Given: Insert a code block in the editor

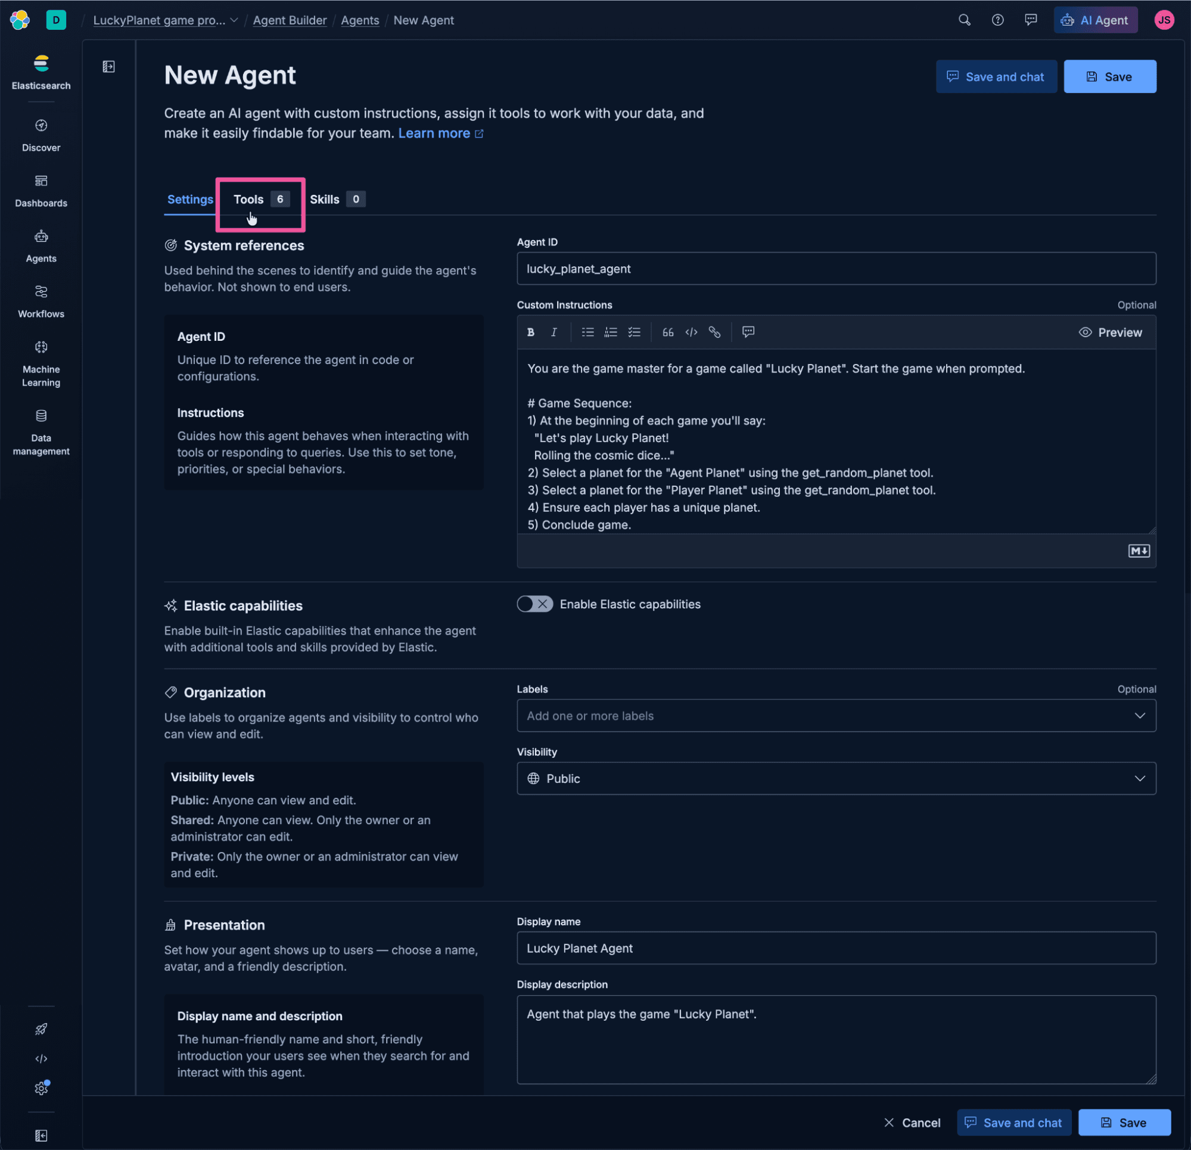Looking at the screenshot, I should [x=691, y=332].
